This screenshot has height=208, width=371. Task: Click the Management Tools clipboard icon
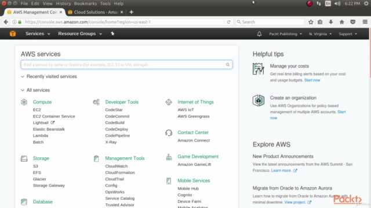click(96, 158)
